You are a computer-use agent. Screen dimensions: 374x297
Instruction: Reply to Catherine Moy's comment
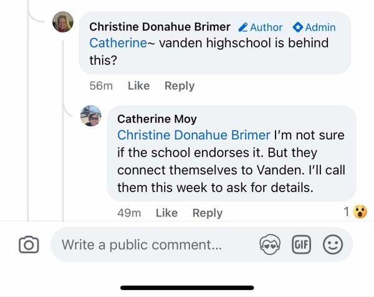pyautogui.click(x=208, y=213)
